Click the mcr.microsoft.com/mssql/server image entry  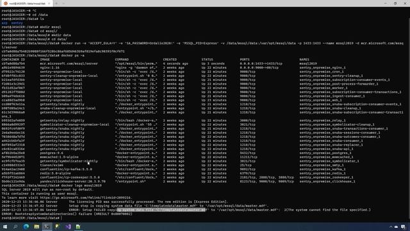click(69, 64)
